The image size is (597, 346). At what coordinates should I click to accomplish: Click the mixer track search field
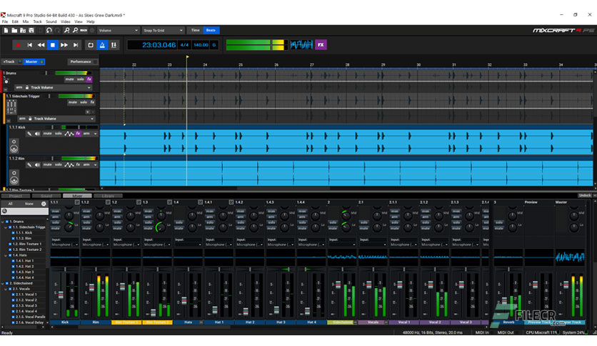tap(25, 211)
